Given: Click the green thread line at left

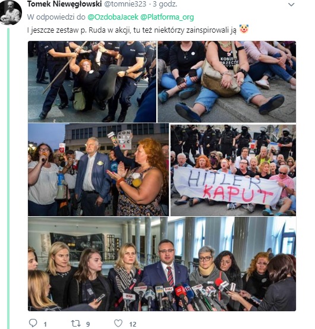Looking at the screenshot, I should point(8,178).
